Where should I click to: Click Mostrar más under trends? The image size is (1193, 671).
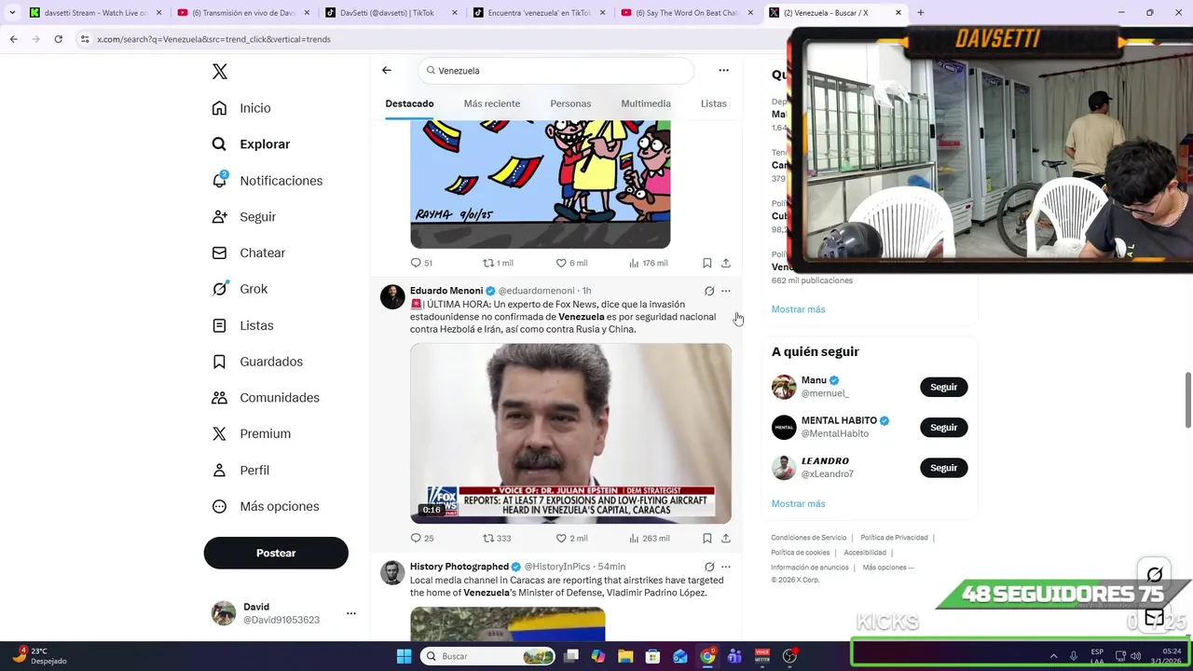[798, 309]
